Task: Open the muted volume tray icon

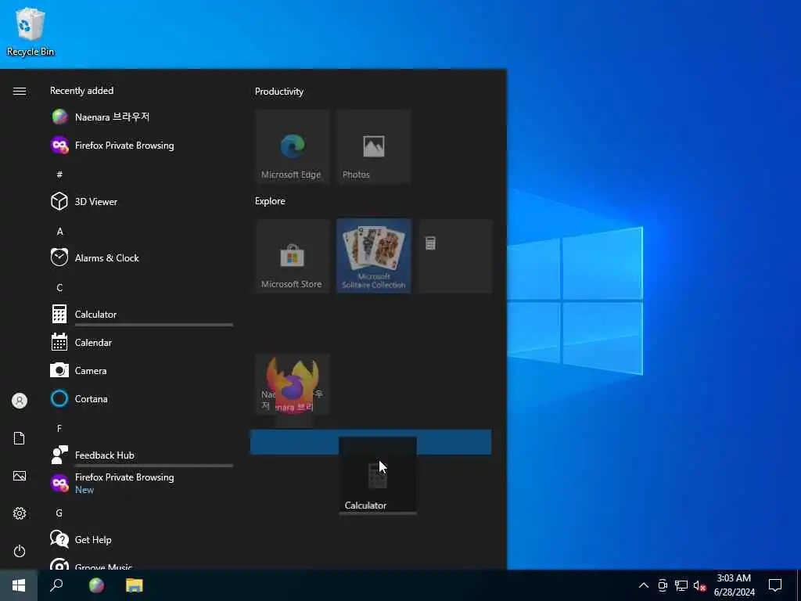Action: pos(699,585)
